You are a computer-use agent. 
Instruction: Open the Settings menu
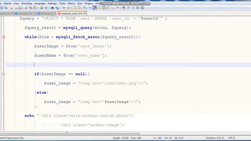[52, 4]
